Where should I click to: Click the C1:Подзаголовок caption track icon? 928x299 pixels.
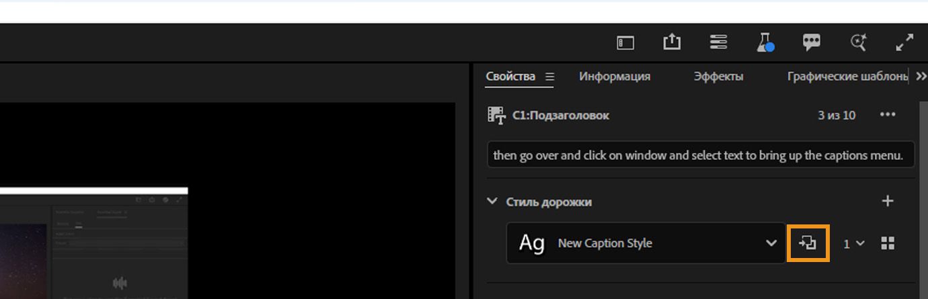click(x=496, y=116)
